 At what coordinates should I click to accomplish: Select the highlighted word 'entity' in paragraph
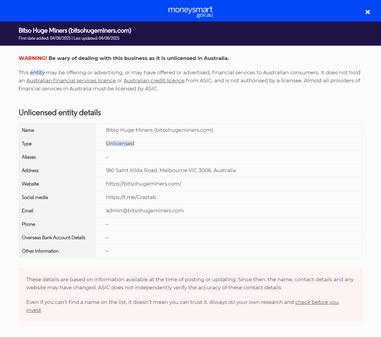click(37, 72)
